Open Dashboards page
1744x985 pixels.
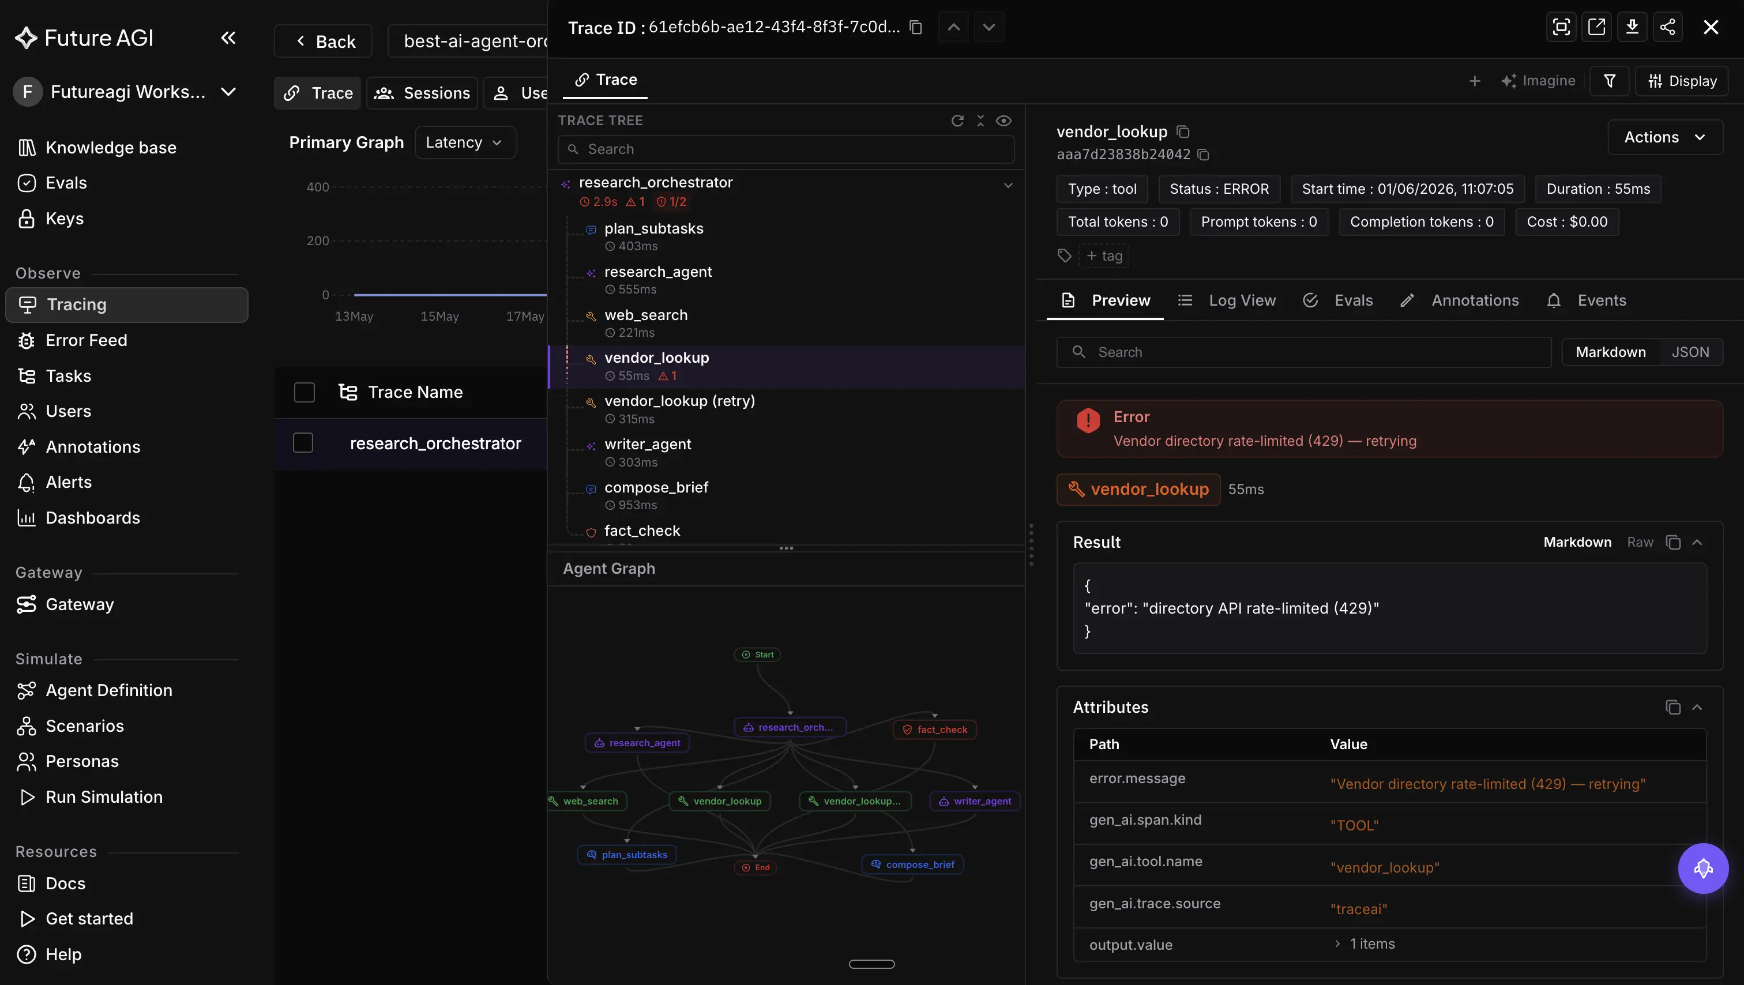pyautogui.click(x=93, y=518)
